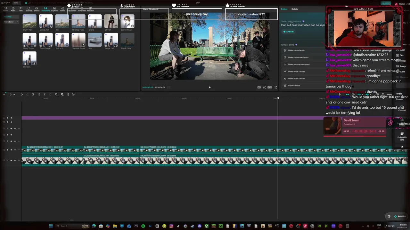Open the Text panel
This screenshot has height=230, width=410.
tap(21, 9)
